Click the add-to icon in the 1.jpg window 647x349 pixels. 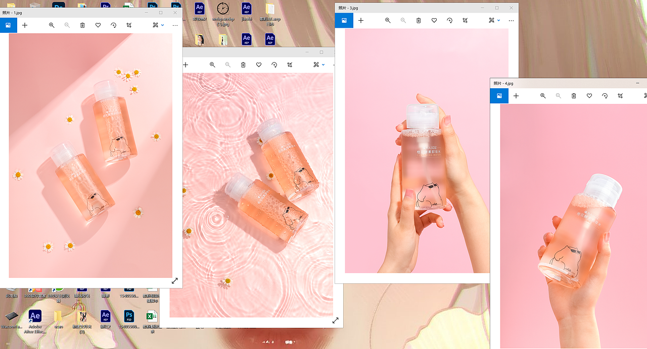coord(25,25)
